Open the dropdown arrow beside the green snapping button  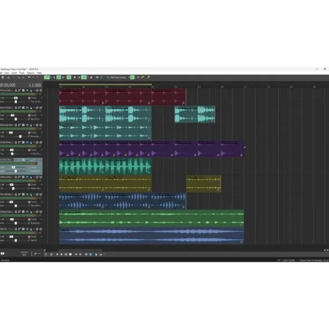88,77
